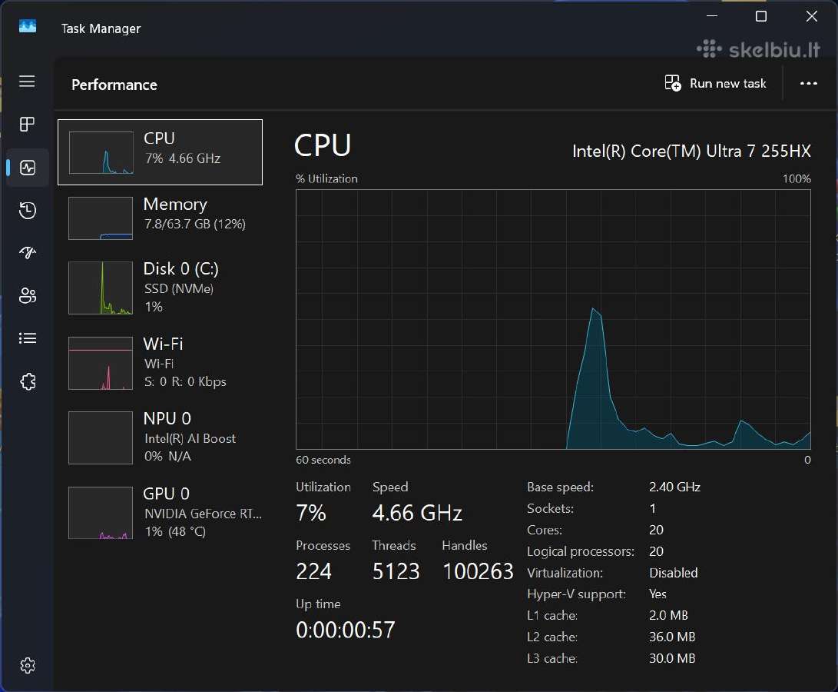Open the Details page icon
Viewport: 838px width, 692px height.
click(27, 338)
